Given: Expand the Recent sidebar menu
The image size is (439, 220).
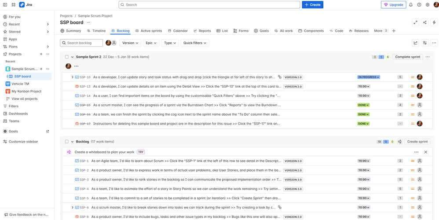Looking at the screenshot, I should tap(48, 24).
